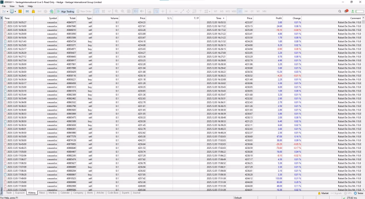365x199 pixels.
Task: Select the text label T tool
Action: [x=200, y=11]
